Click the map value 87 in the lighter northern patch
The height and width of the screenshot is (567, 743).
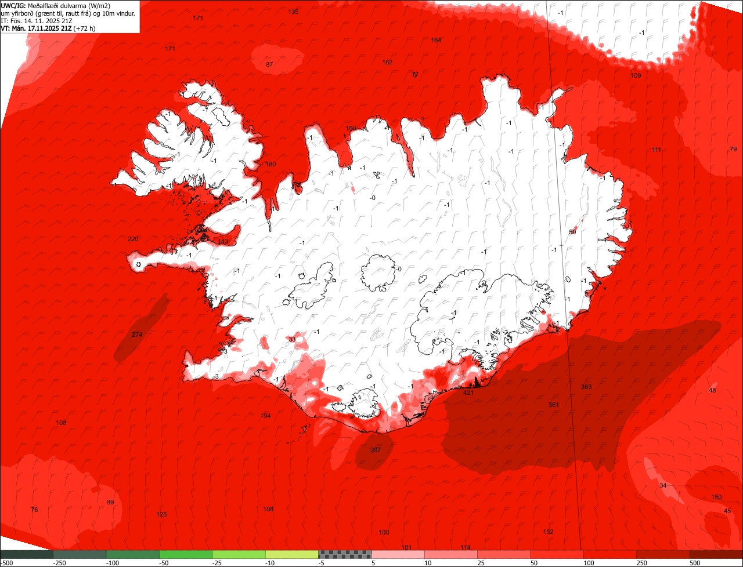coord(269,64)
